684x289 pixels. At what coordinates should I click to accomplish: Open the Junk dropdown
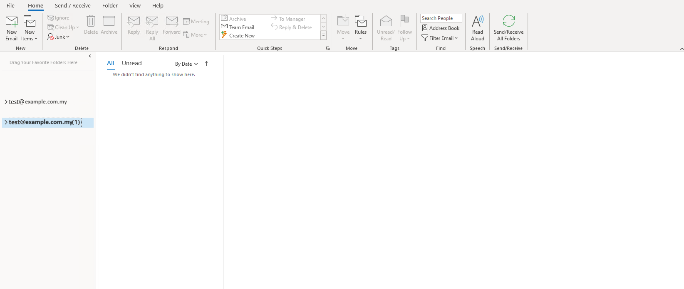(58, 37)
